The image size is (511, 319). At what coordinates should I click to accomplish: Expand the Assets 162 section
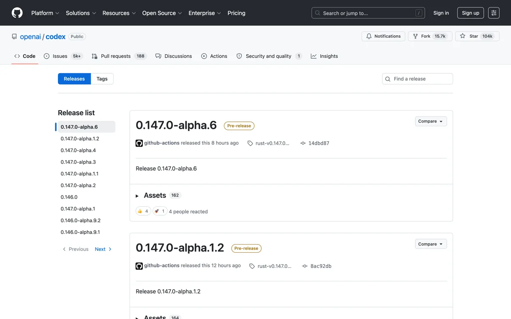point(158,195)
